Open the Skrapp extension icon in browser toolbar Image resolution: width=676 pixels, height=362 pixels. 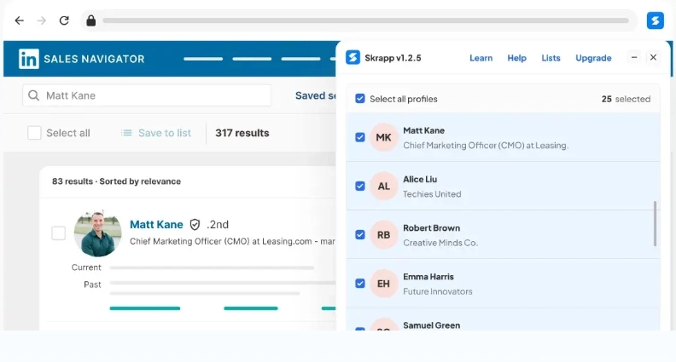pos(655,20)
